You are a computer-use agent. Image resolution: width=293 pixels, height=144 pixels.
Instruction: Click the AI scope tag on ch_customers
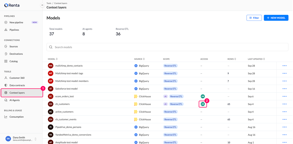pos(165,104)
